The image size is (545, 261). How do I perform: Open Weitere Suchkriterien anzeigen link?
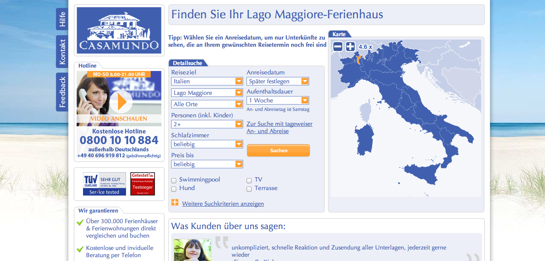(x=223, y=204)
